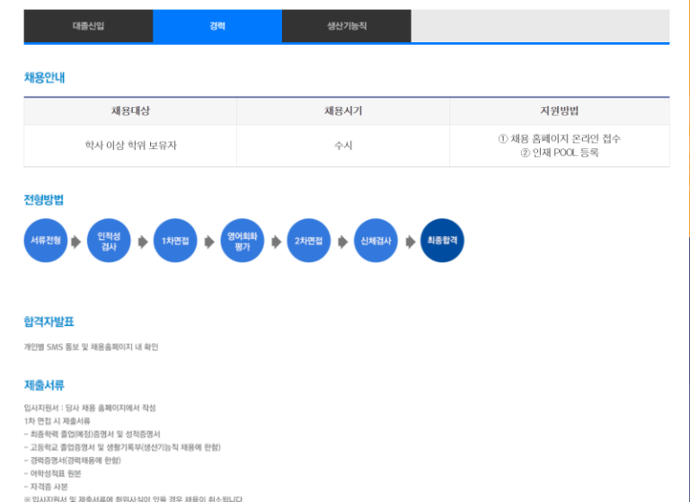
Task: Select the 1차면접 step circle
Action: click(x=175, y=241)
